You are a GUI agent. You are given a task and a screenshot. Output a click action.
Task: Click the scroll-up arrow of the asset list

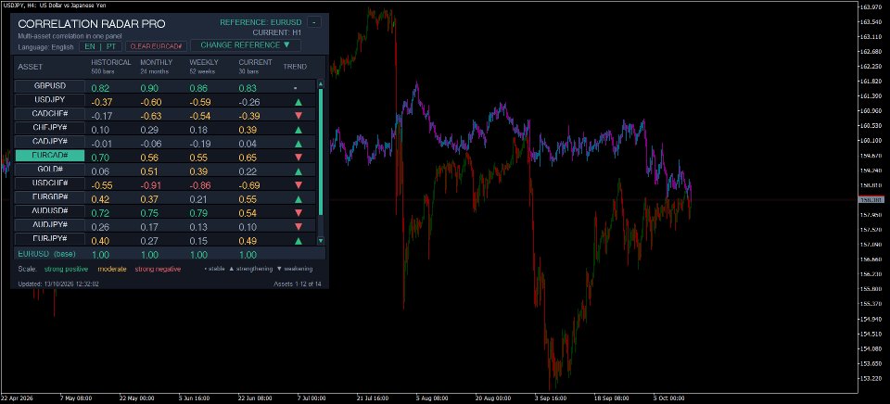(321, 84)
